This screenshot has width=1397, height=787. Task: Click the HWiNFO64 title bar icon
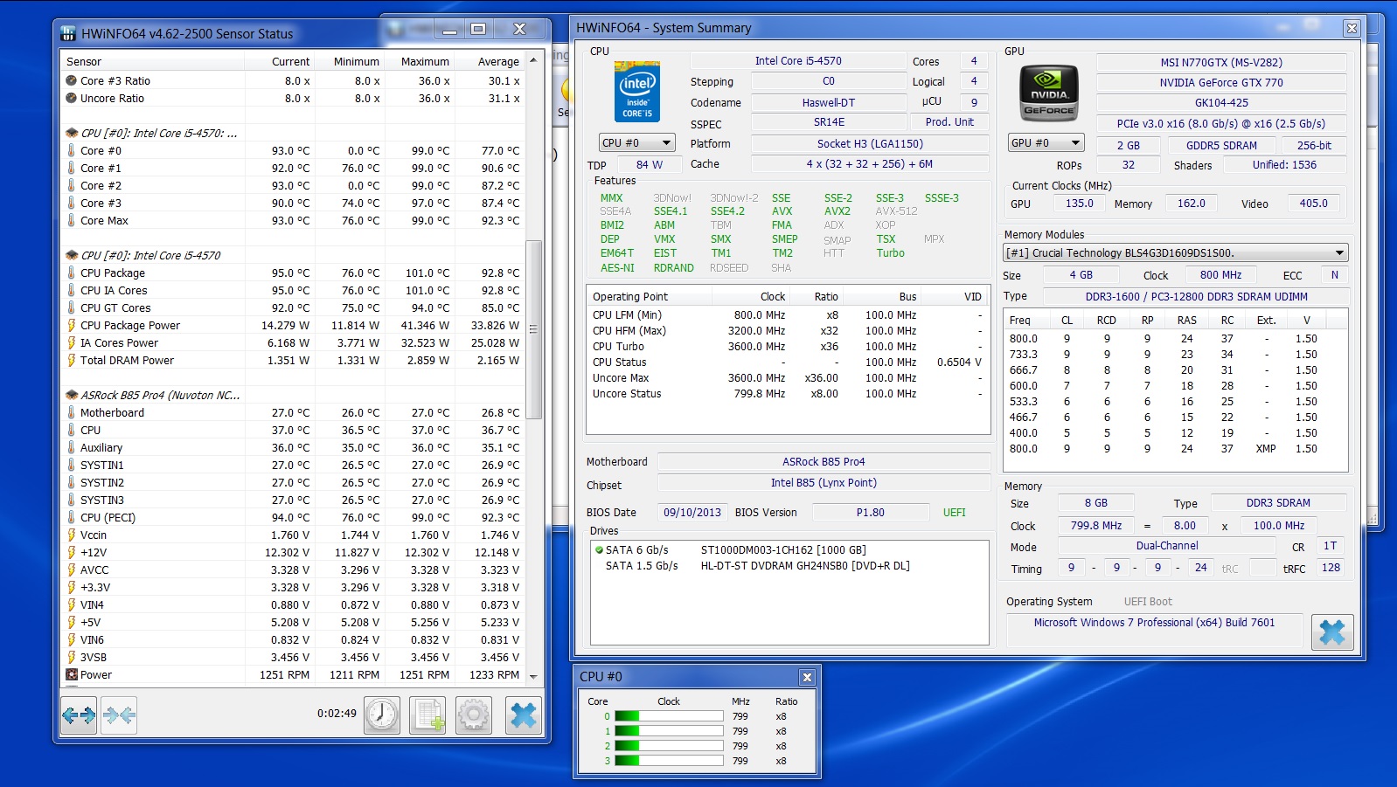point(68,34)
